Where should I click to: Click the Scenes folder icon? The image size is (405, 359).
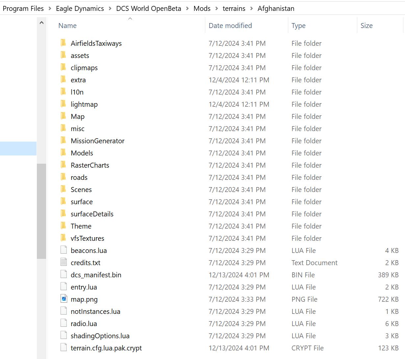[63, 189]
